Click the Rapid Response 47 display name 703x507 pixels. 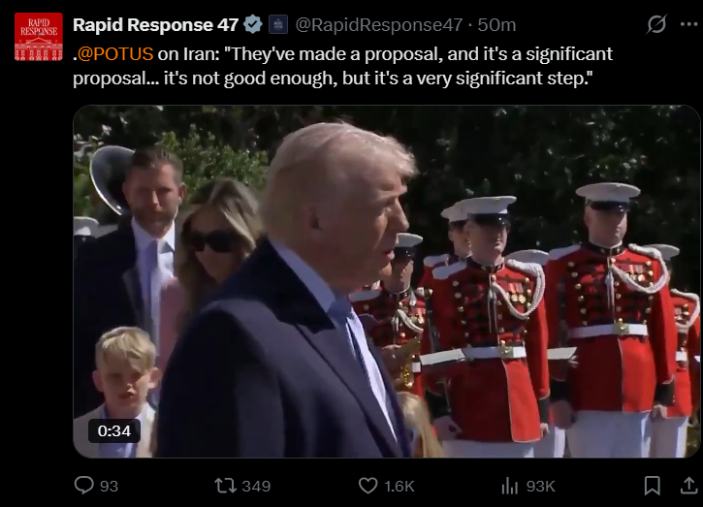(x=155, y=25)
